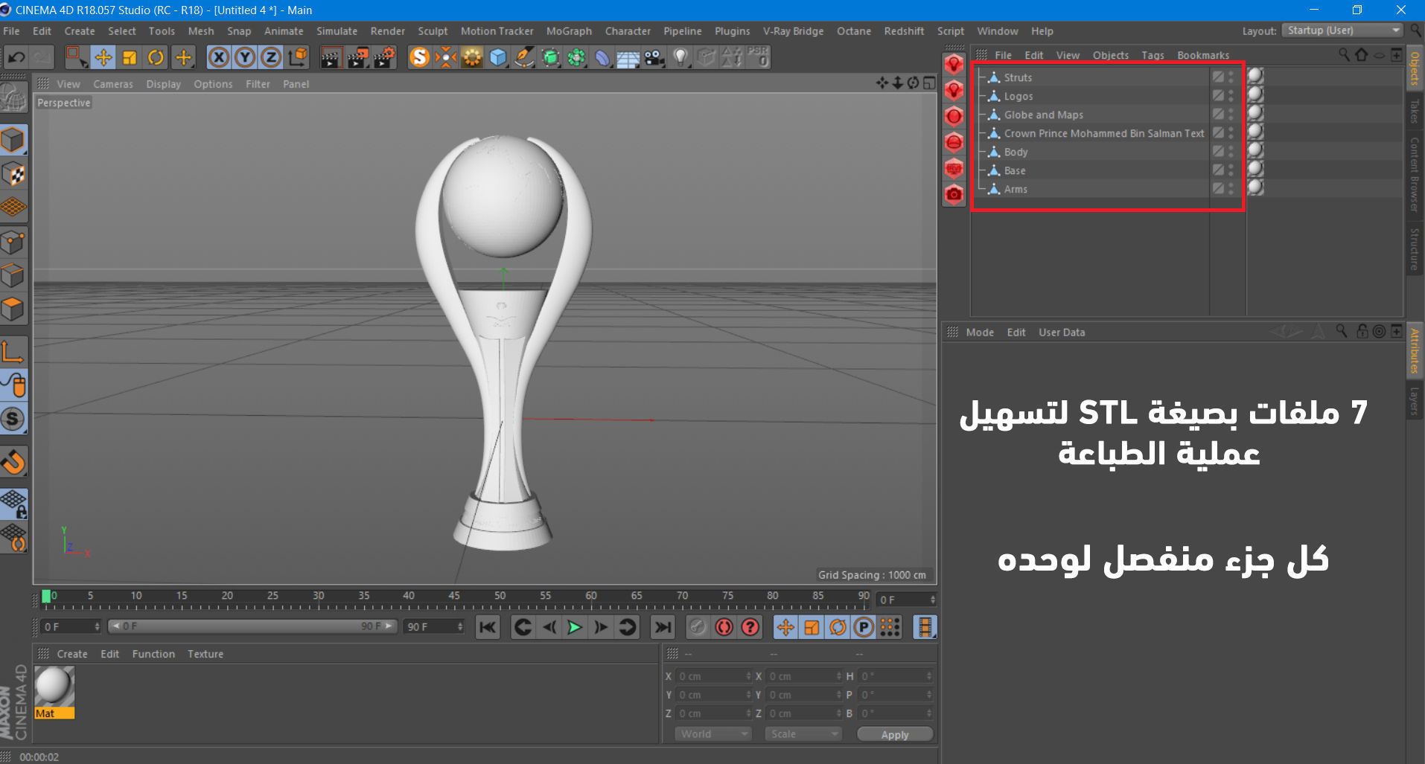Open Material Manager Texture menu
1425x764 pixels.
205,654
